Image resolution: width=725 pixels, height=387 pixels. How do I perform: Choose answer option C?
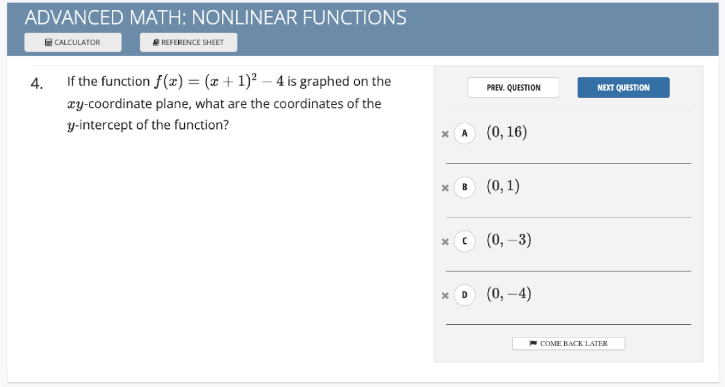[x=464, y=241]
